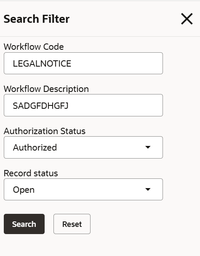This screenshot has height=256, width=200.
Task: Expand Record status dropdown arrow
Action: tap(148, 189)
